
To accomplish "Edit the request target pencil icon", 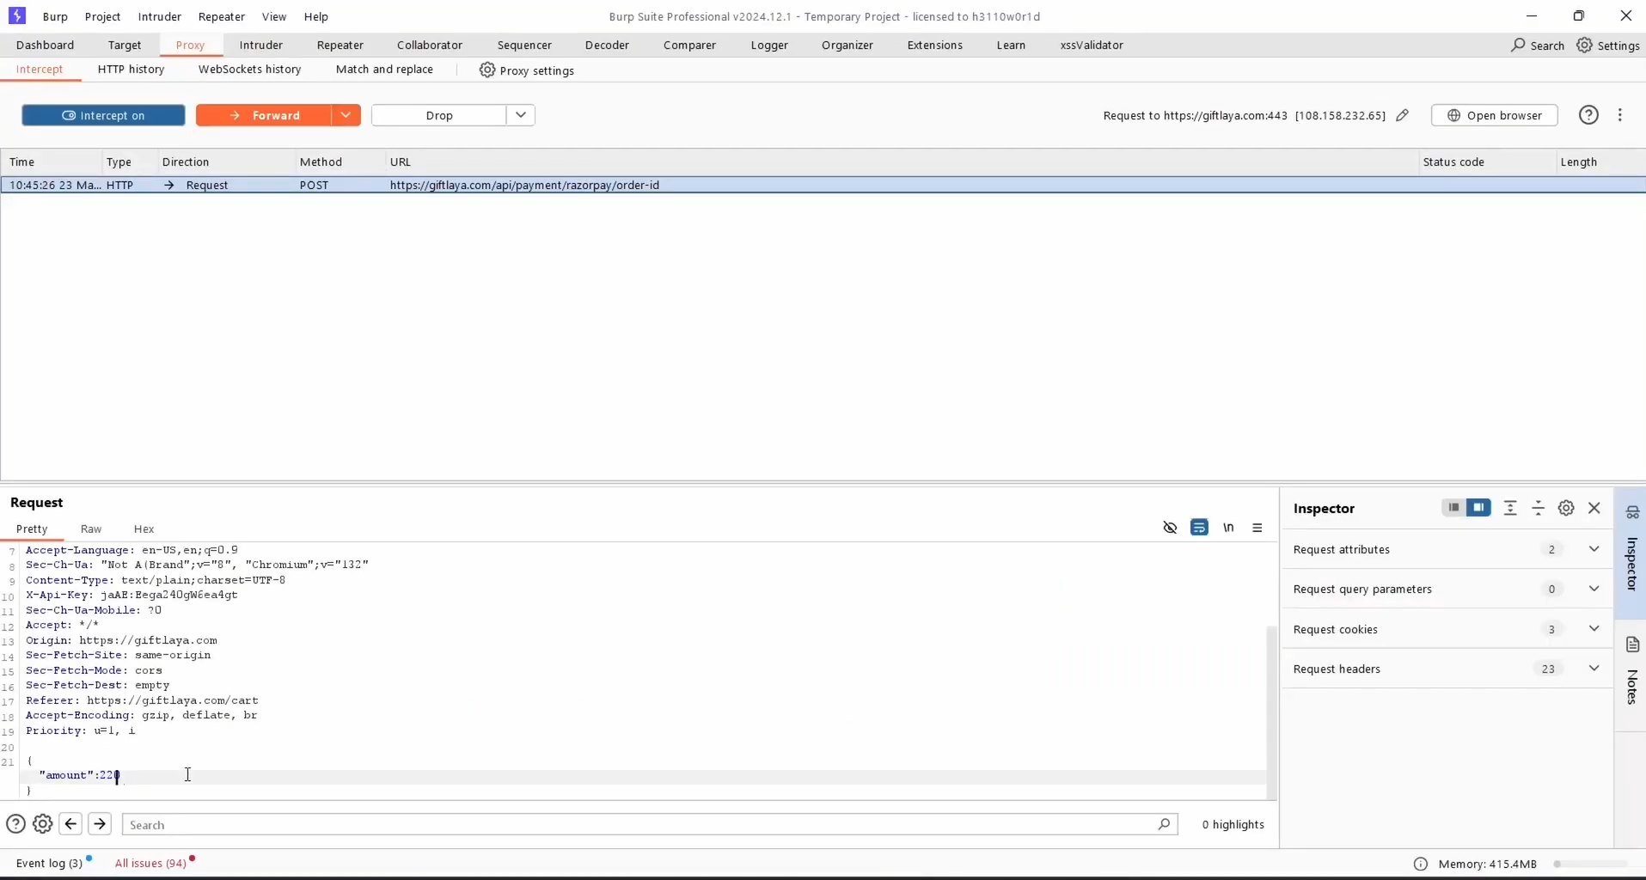I will coord(1402,115).
